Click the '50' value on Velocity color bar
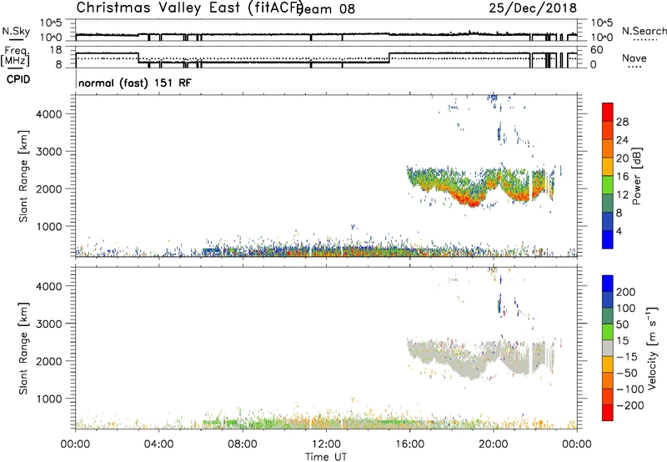The image size is (667, 462). click(x=623, y=324)
